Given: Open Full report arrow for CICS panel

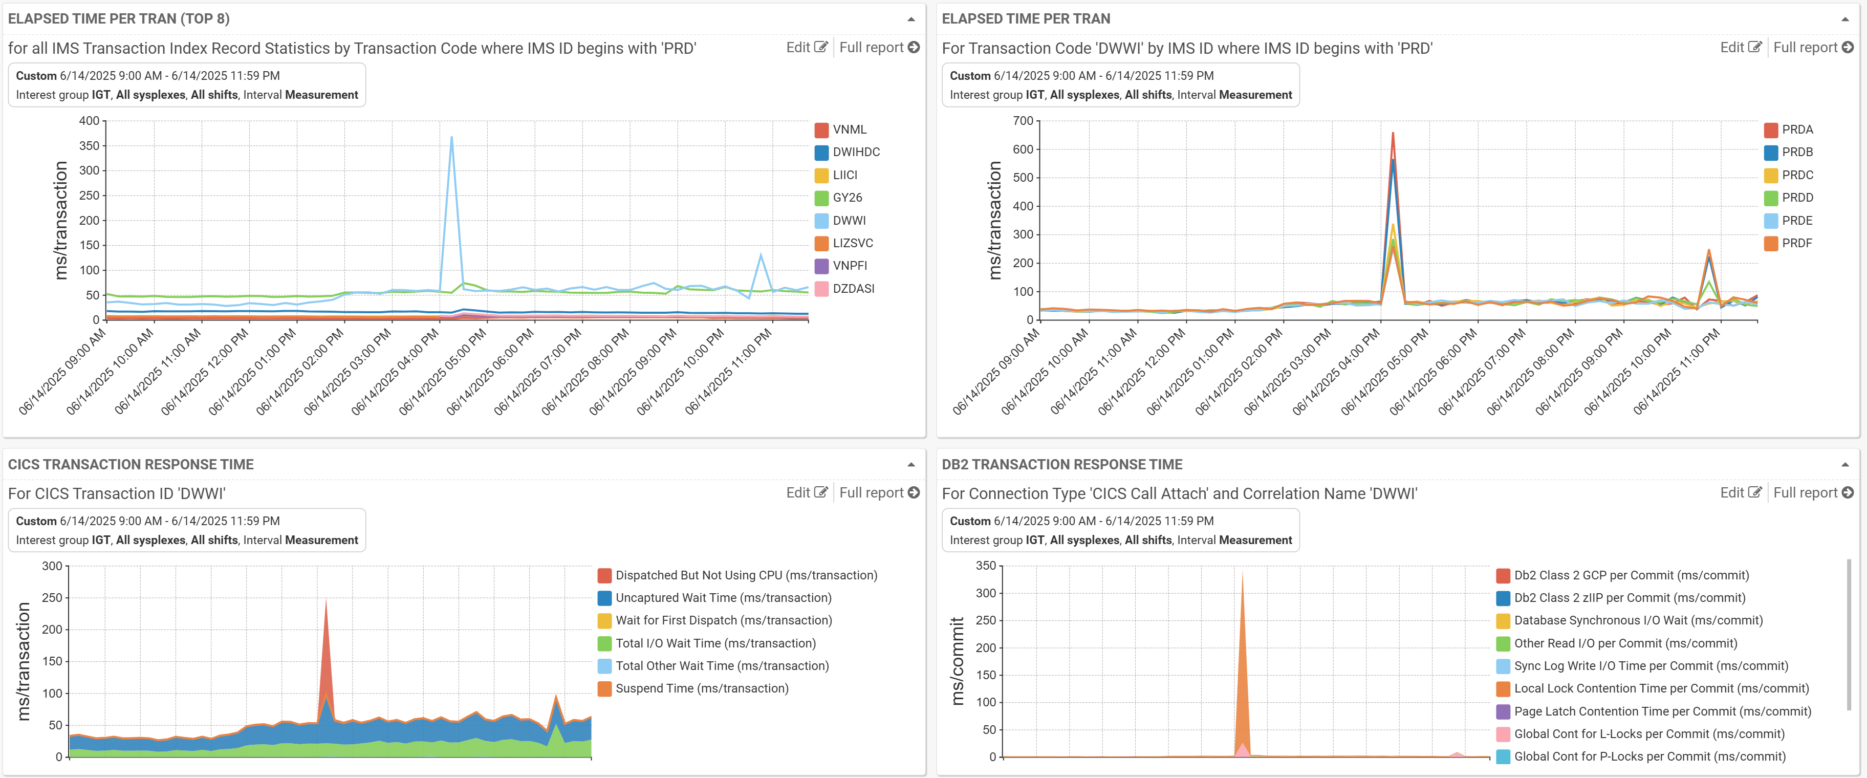Looking at the screenshot, I should pos(914,492).
